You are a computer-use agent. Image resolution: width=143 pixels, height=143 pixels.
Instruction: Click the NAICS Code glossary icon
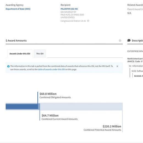(x=142, y=61)
